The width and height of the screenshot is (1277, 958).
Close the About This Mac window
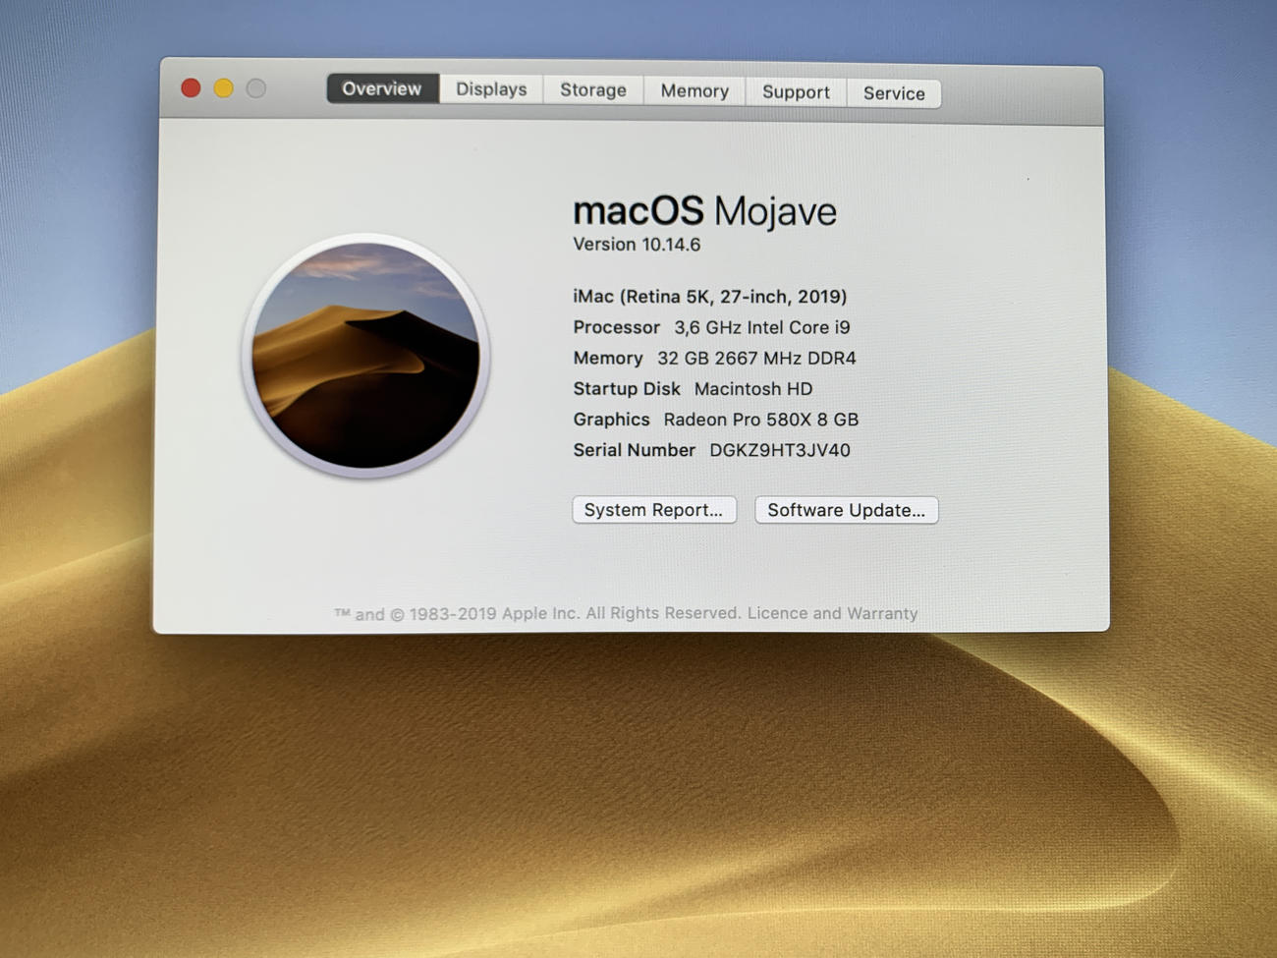(192, 88)
